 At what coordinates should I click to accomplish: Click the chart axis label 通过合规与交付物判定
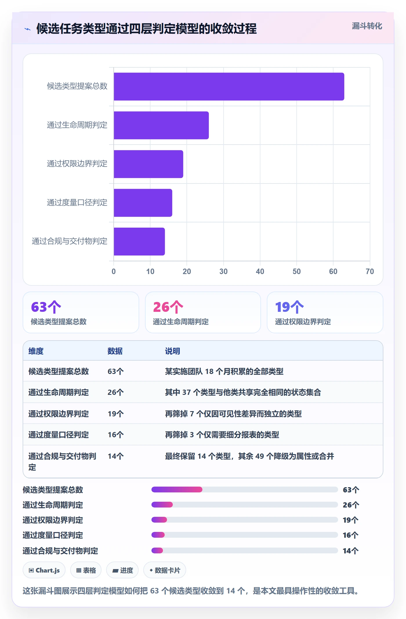(x=70, y=241)
